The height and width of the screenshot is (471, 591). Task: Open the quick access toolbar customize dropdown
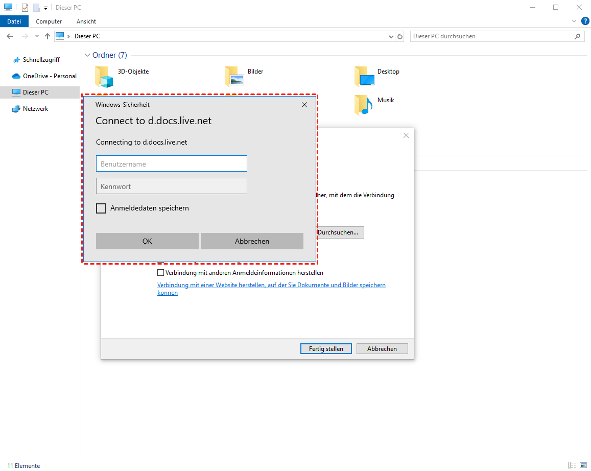coord(45,8)
